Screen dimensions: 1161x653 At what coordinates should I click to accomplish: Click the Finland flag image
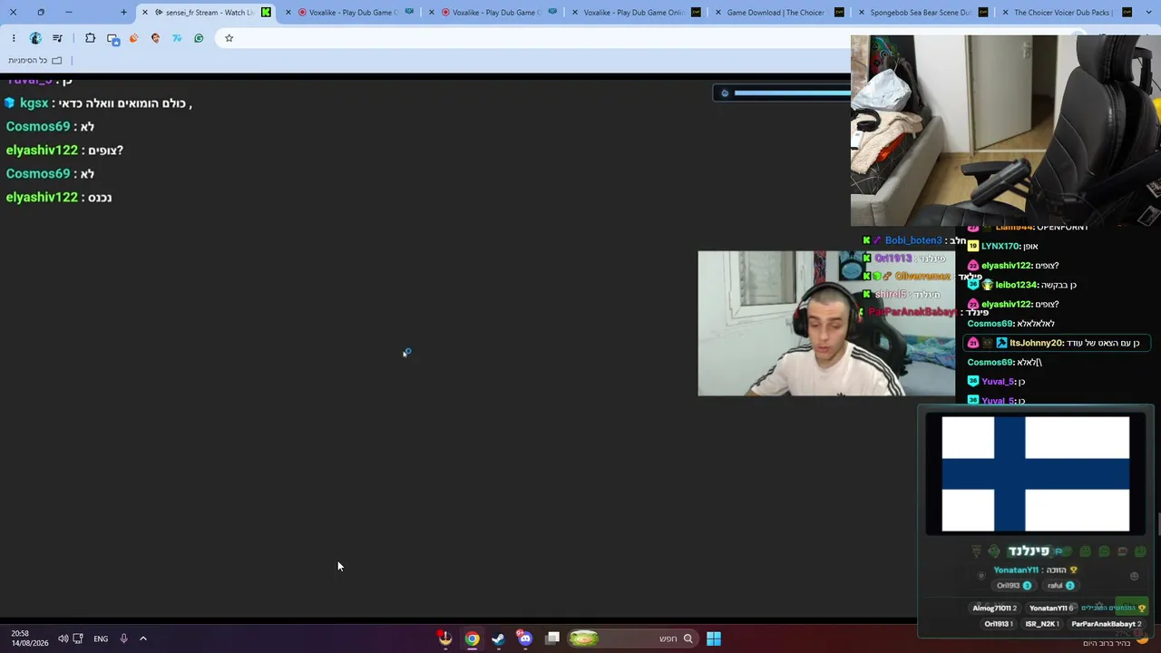coord(1036,473)
